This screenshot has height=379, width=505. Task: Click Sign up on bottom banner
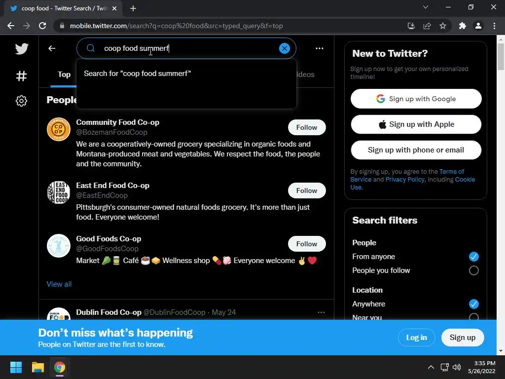(463, 338)
